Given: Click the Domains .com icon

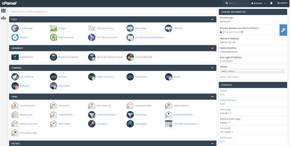Looking at the screenshot, I should tap(53, 77).
